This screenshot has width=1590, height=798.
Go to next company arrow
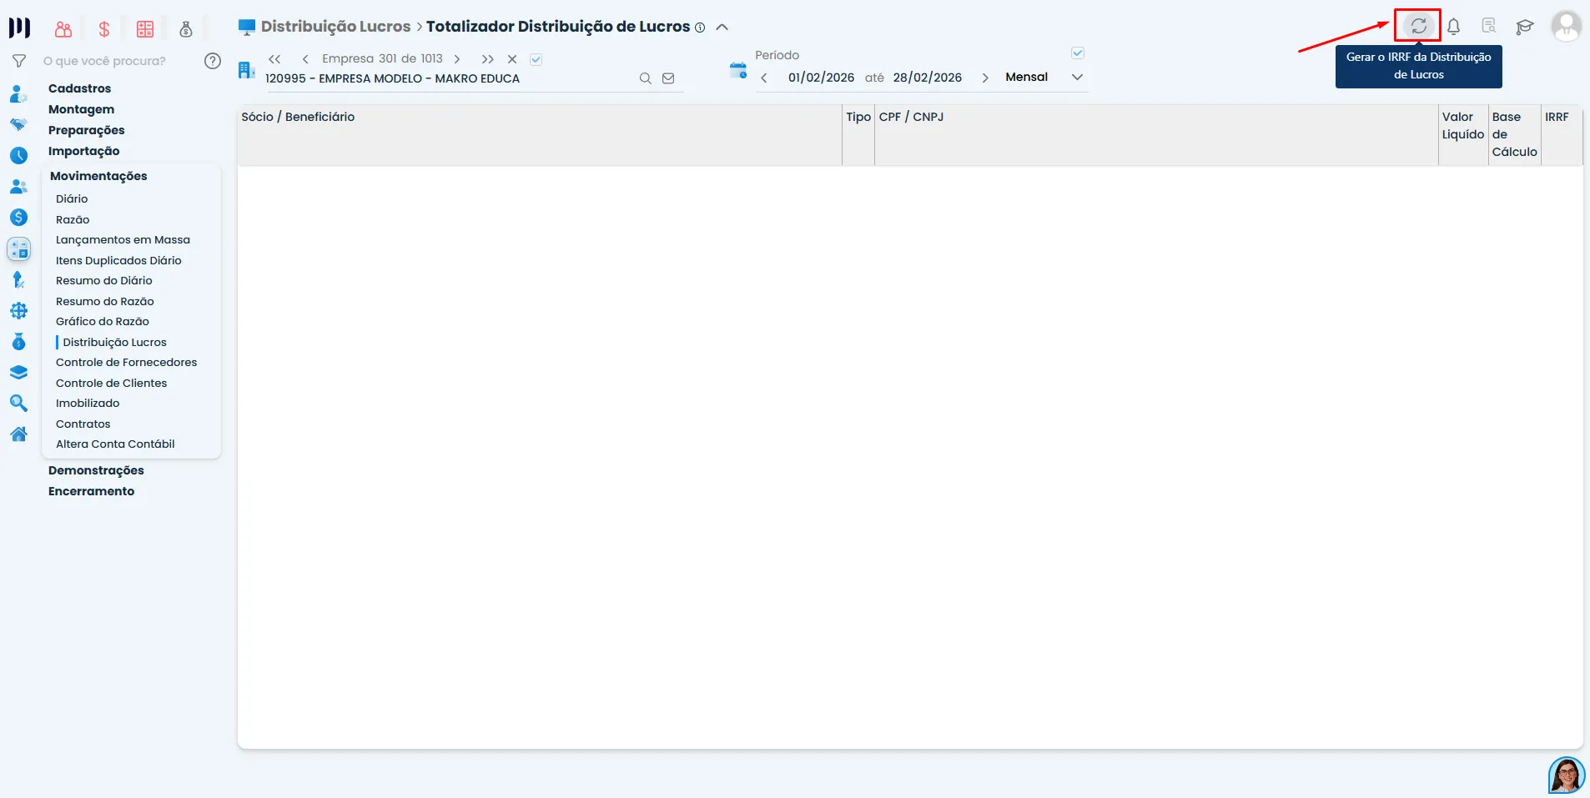tap(457, 59)
